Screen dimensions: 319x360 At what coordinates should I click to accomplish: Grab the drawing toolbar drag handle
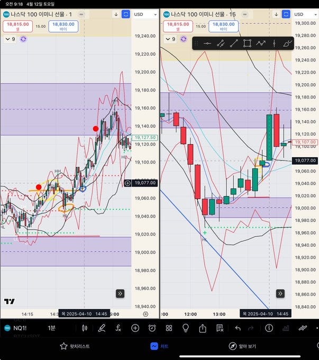point(196,43)
